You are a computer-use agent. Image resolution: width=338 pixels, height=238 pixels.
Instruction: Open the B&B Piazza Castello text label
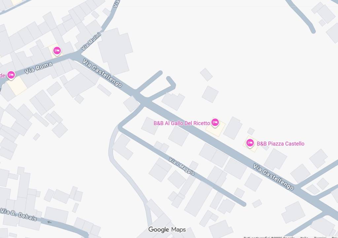point(281,144)
